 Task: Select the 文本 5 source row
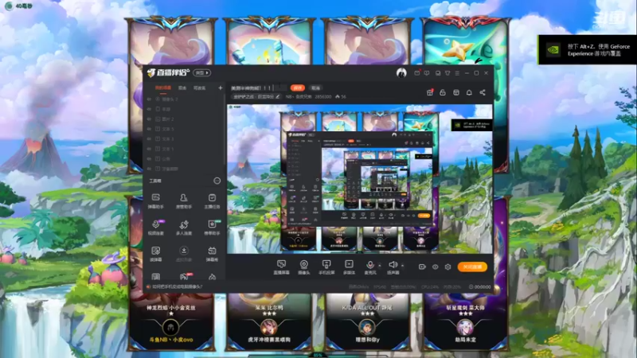[185, 129]
